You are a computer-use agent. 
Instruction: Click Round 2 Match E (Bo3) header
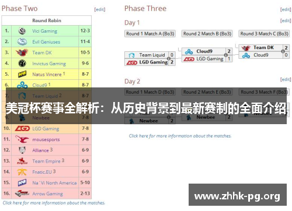tap(207, 92)
